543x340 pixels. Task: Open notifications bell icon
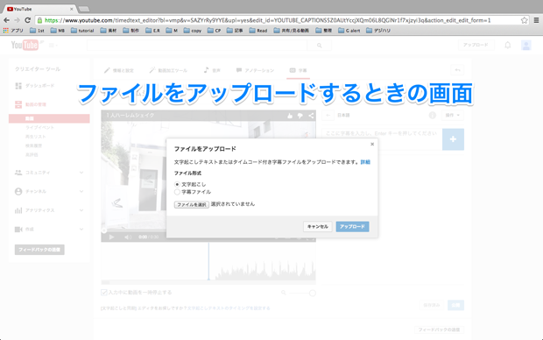tap(508, 45)
